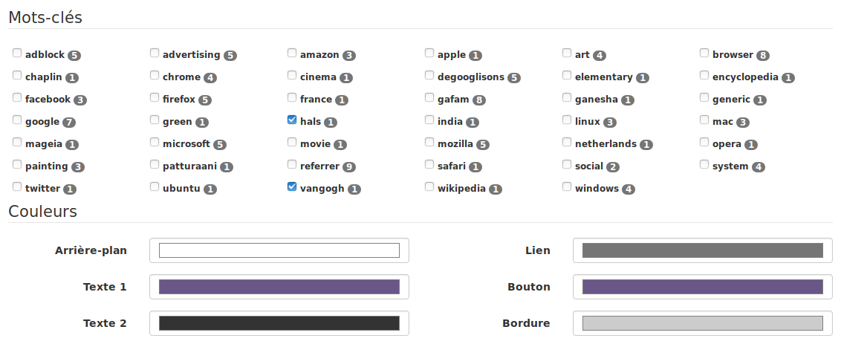
Task: Open the Texte 2 dark color swatch
Action: pyautogui.click(x=279, y=323)
